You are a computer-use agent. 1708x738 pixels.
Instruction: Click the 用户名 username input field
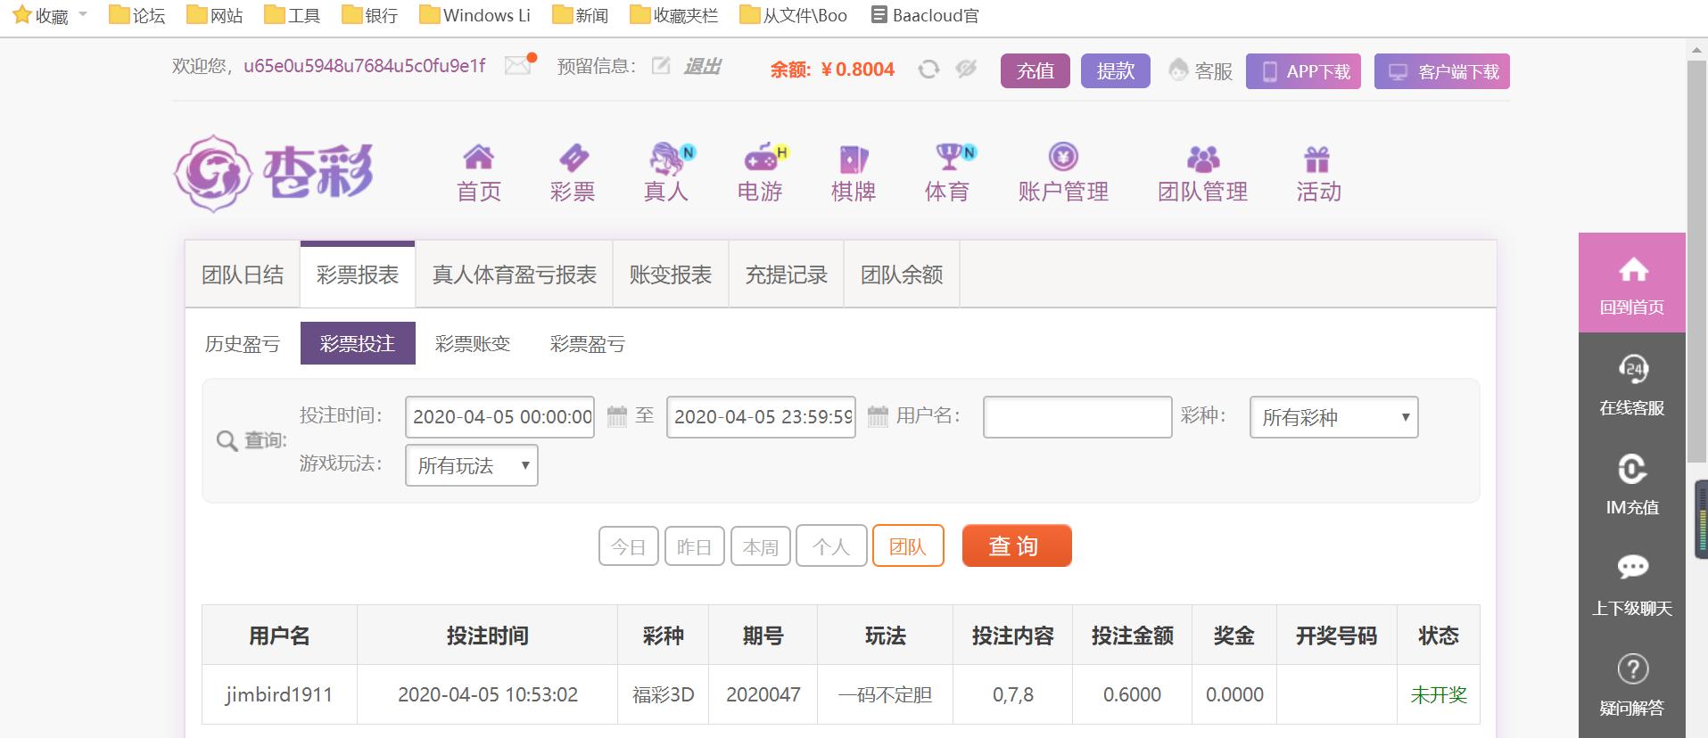point(1077,417)
